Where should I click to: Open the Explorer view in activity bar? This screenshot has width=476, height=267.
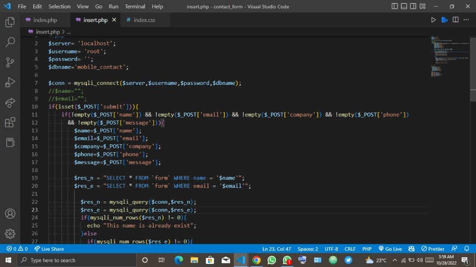pyautogui.click(x=10, y=22)
